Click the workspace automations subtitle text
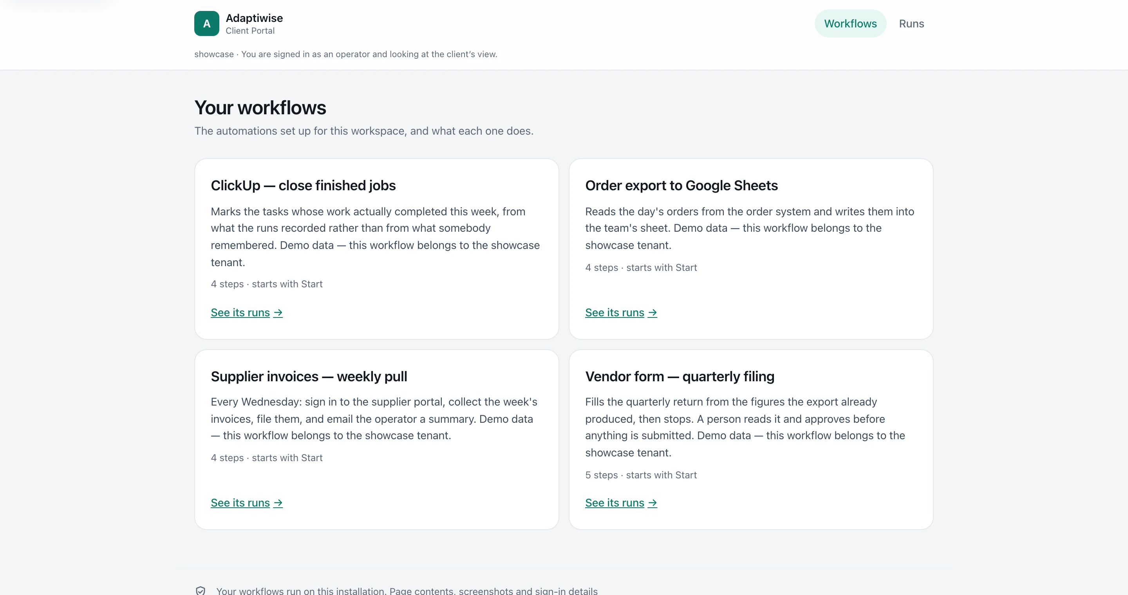Image resolution: width=1128 pixels, height=595 pixels. click(x=363, y=131)
